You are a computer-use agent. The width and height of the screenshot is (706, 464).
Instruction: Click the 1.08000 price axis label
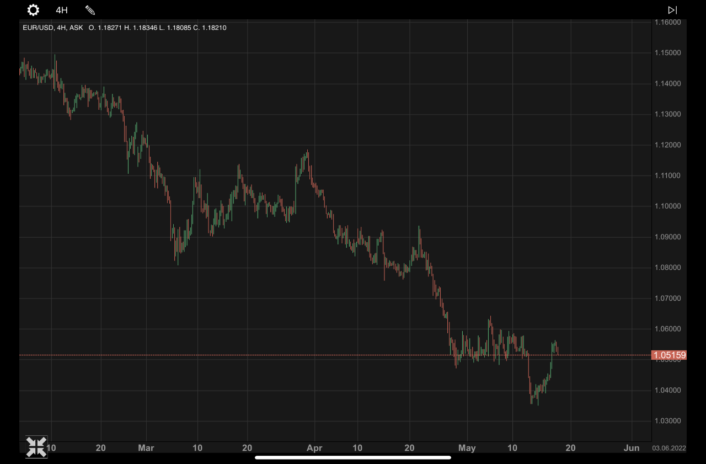click(x=667, y=268)
